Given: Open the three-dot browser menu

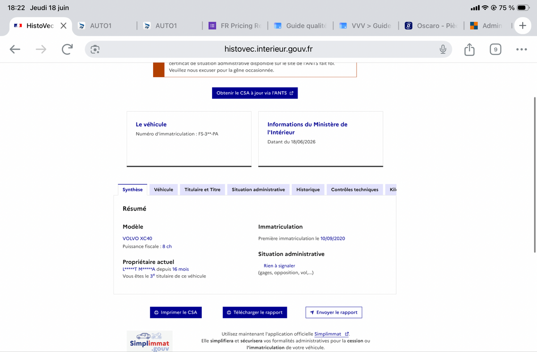Looking at the screenshot, I should (521, 49).
